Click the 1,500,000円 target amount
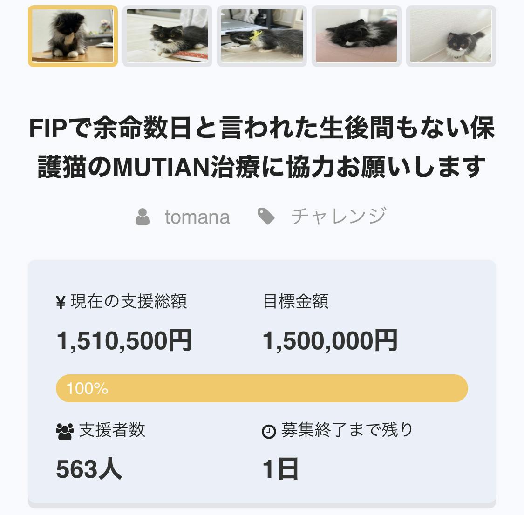The height and width of the screenshot is (515, 524). coord(330,340)
